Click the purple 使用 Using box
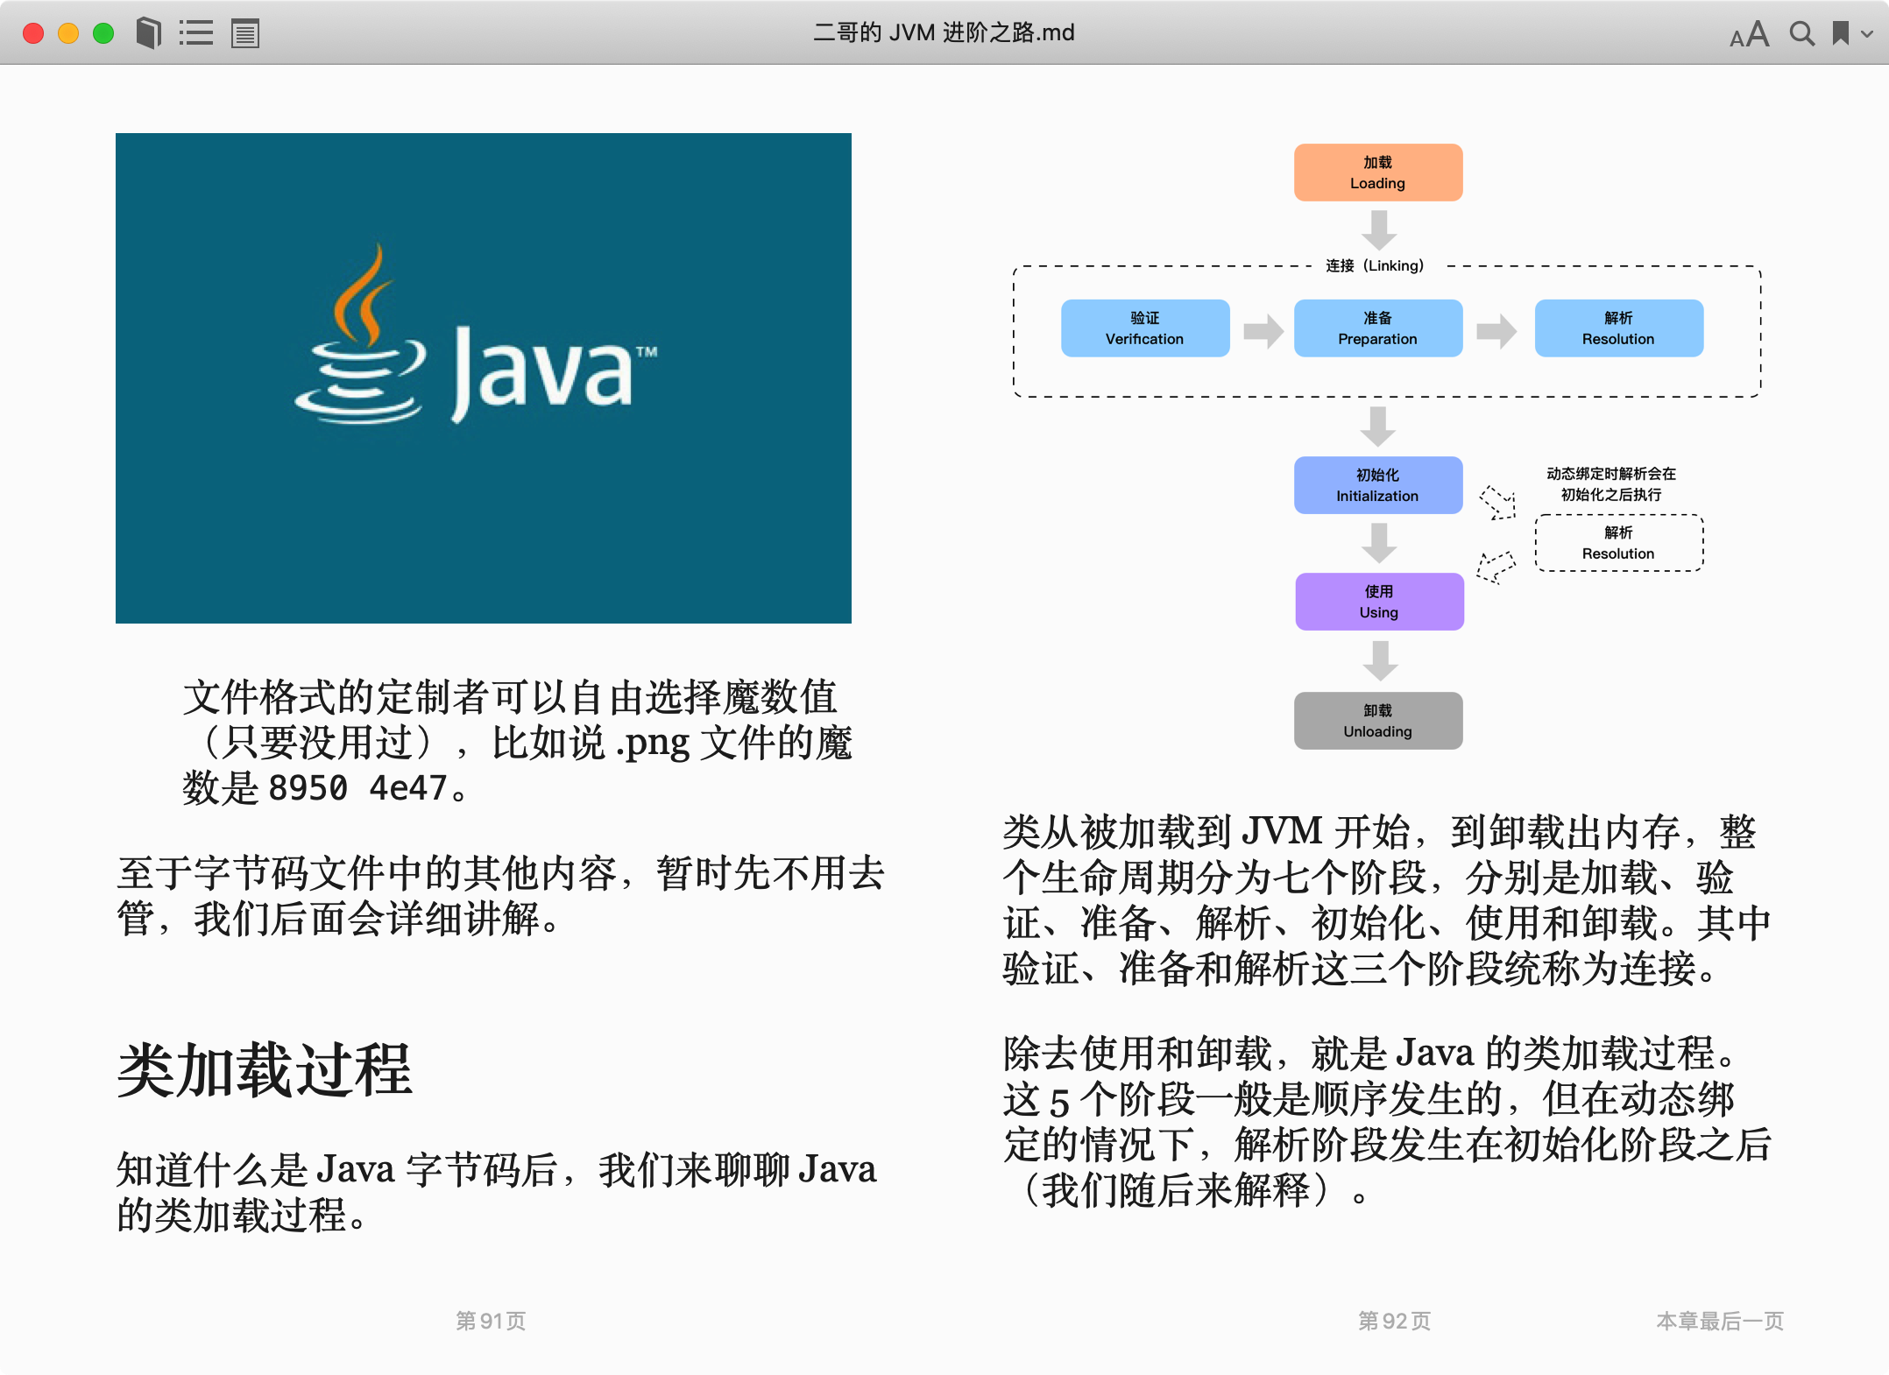 point(1378,601)
